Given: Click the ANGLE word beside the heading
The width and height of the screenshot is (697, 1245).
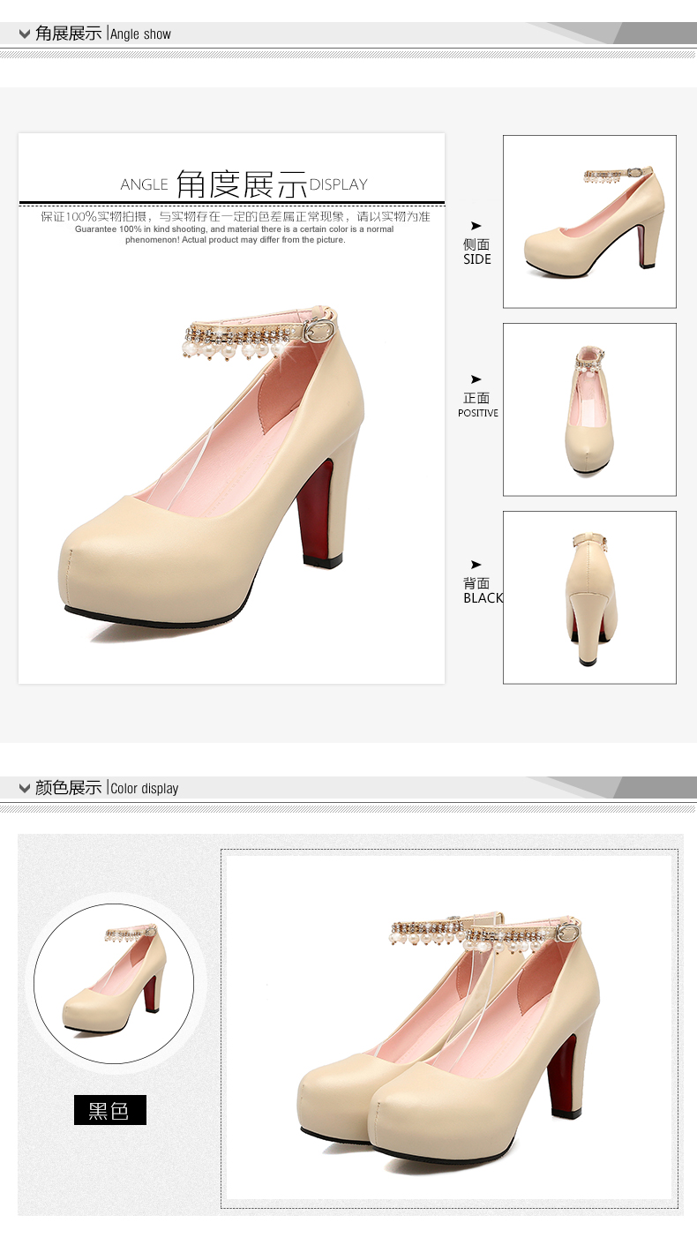Looking at the screenshot, I should 144,184.
